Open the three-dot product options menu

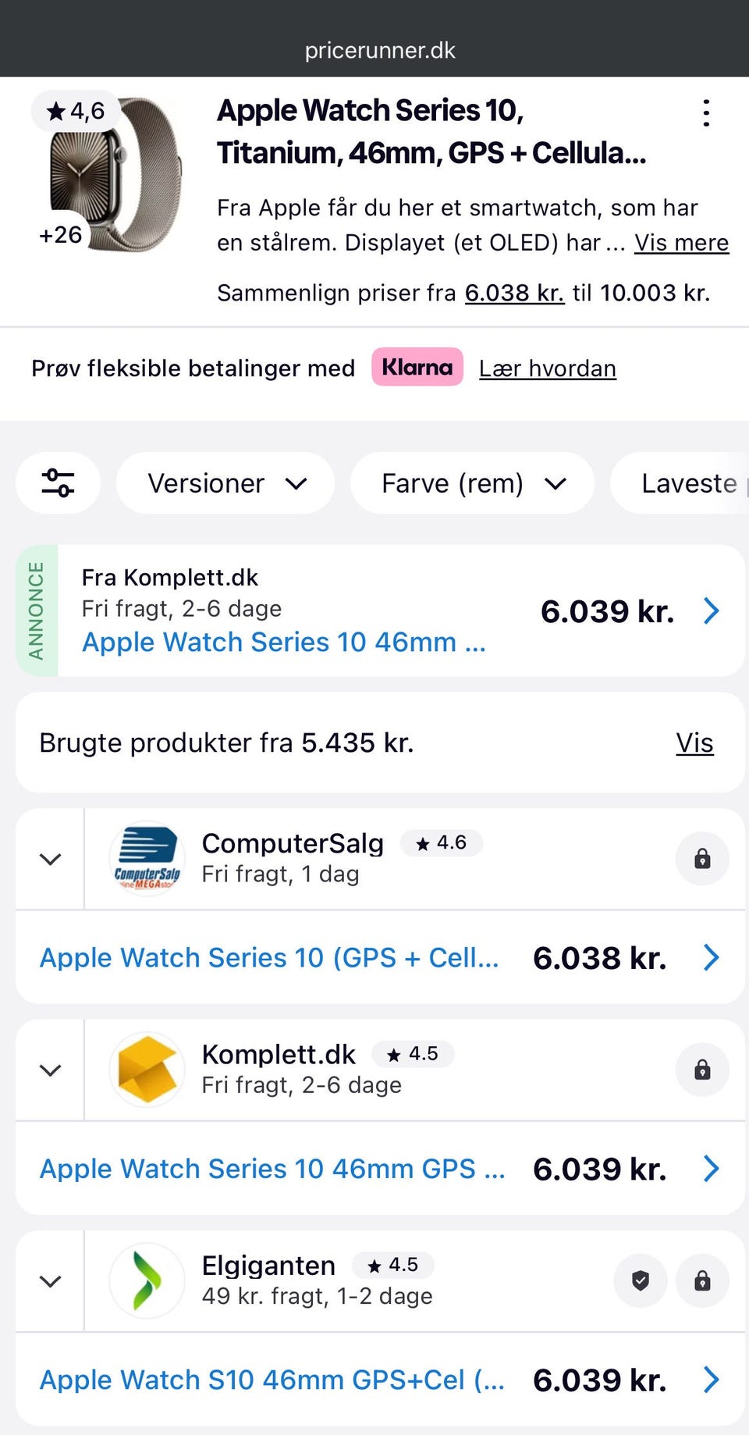click(706, 113)
